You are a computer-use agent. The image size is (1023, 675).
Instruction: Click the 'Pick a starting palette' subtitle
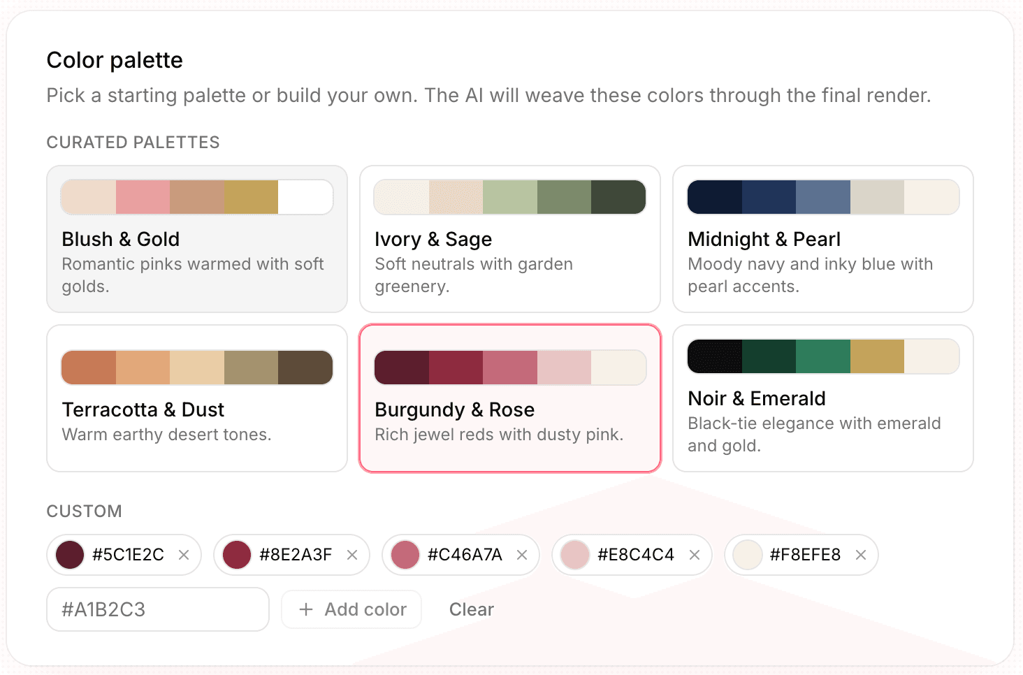tap(488, 95)
